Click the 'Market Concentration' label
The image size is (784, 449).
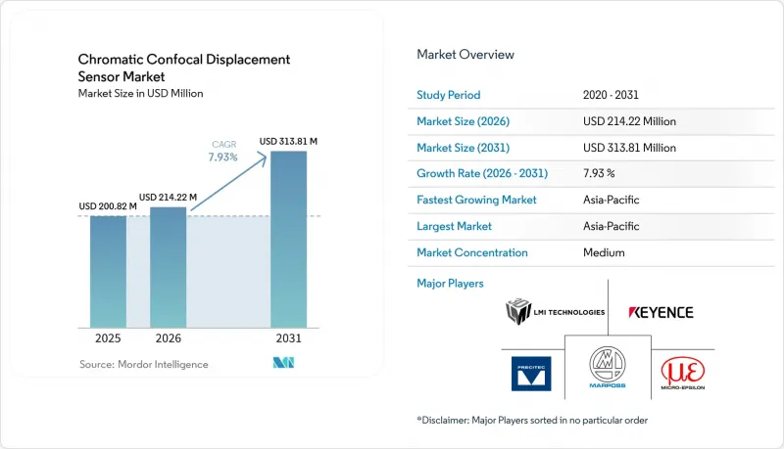pyautogui.click(x=472, y=252)
